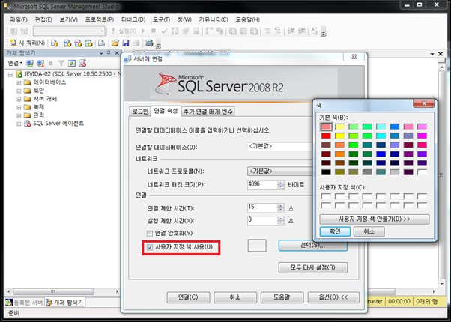Viewport: 451px width, 322px height.
Task: Pin the 개체 탐색기 panel with pushpin icon
Action: [x=109, y=53]
